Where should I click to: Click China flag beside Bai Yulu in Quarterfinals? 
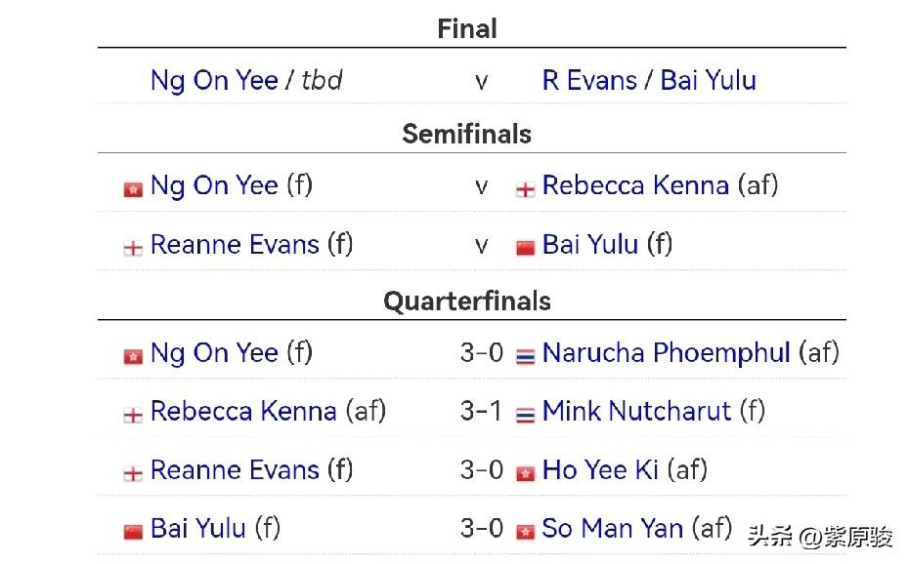click(x=133, y=532)
